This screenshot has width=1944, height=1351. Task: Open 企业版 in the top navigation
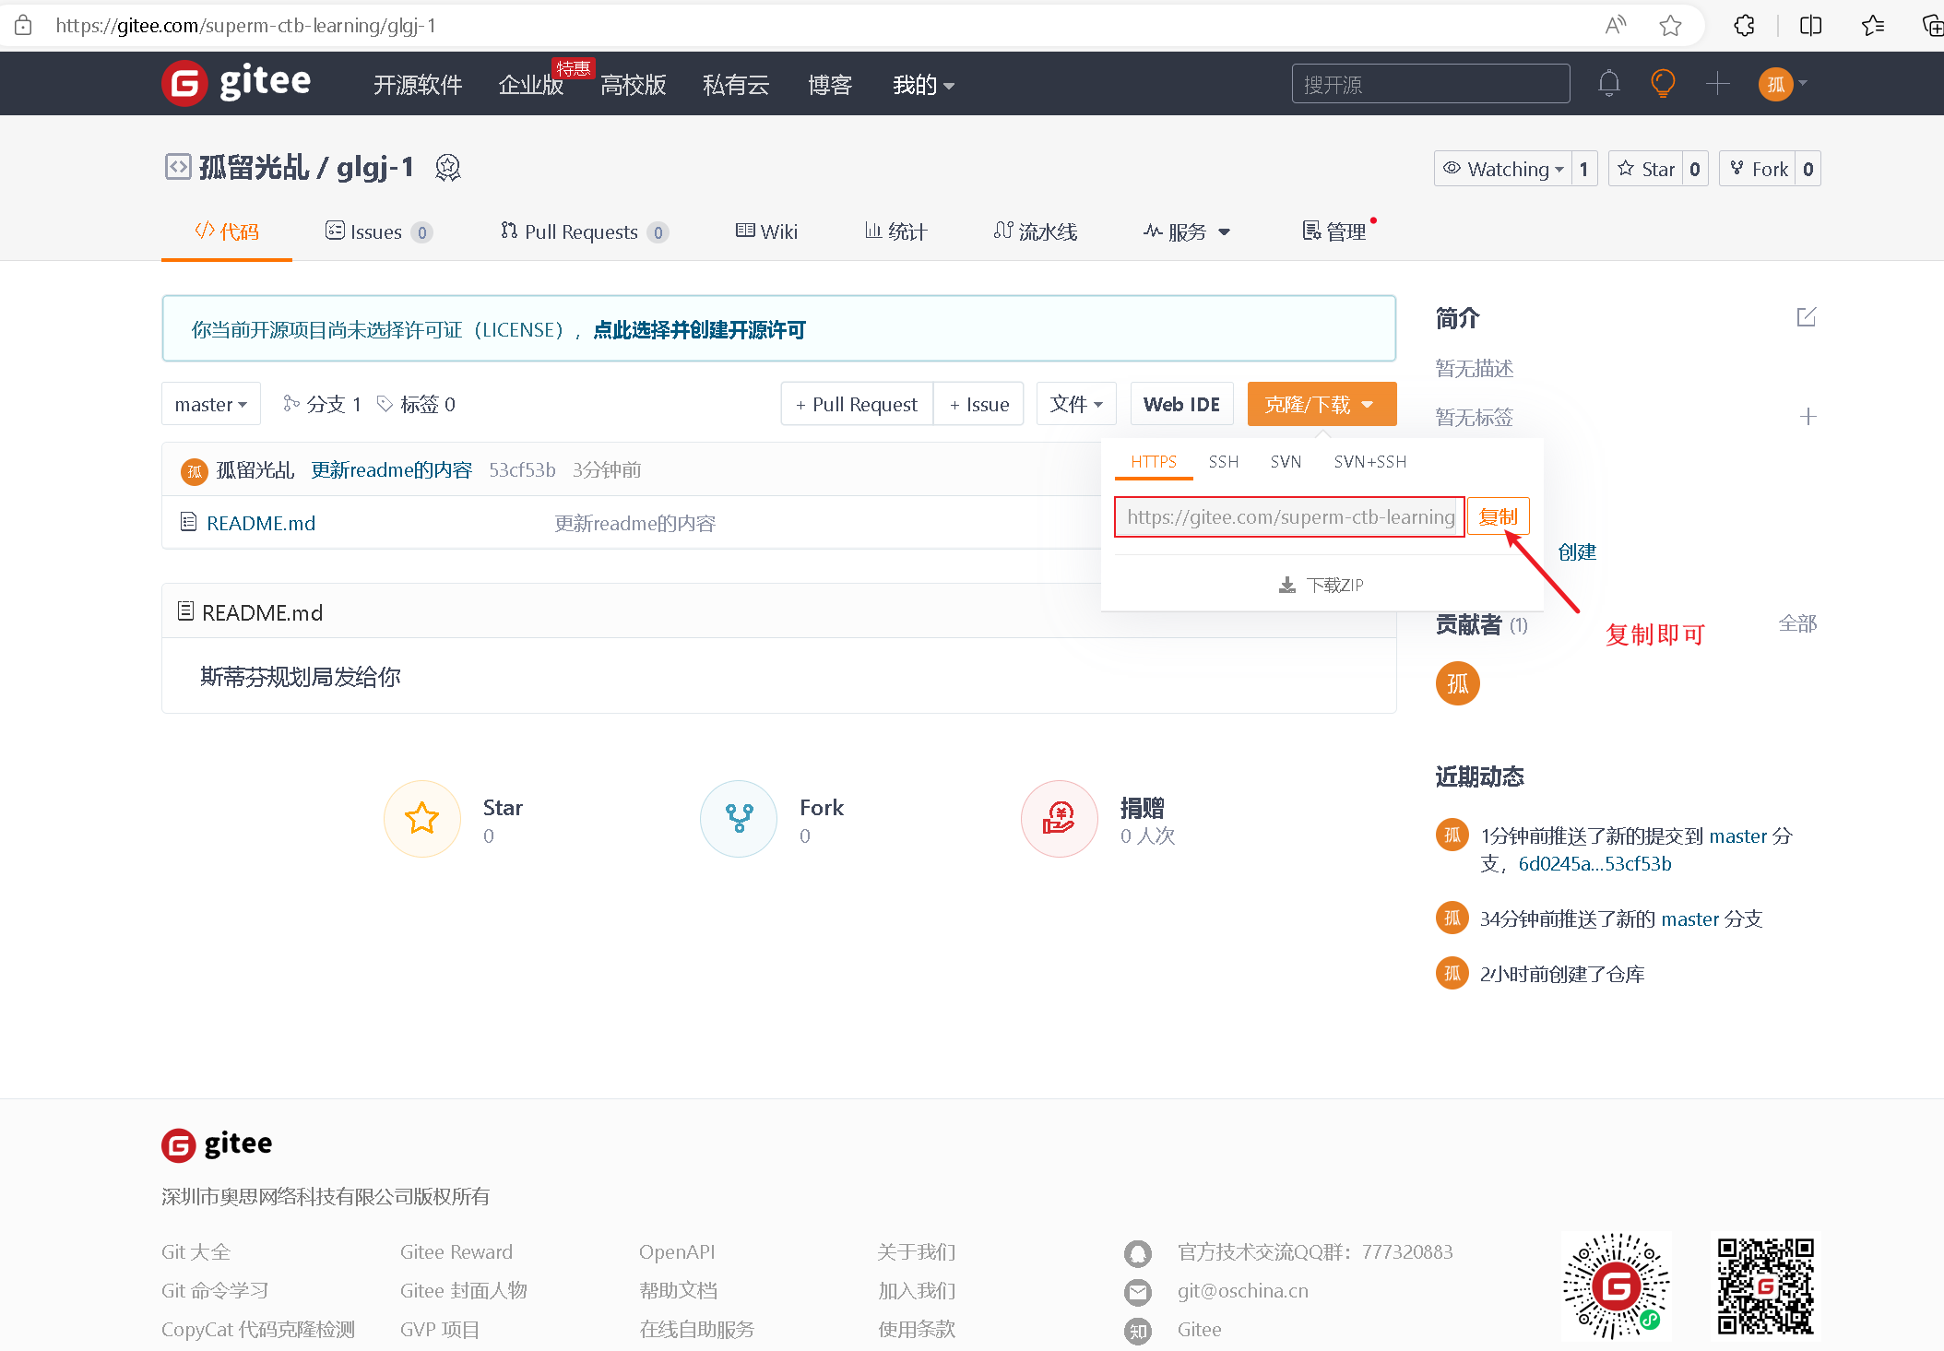pos(530,85)
